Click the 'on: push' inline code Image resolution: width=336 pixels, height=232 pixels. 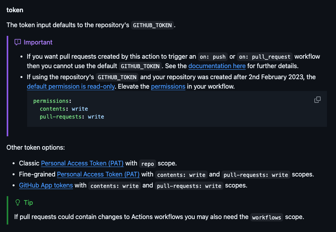pos(212,57)
